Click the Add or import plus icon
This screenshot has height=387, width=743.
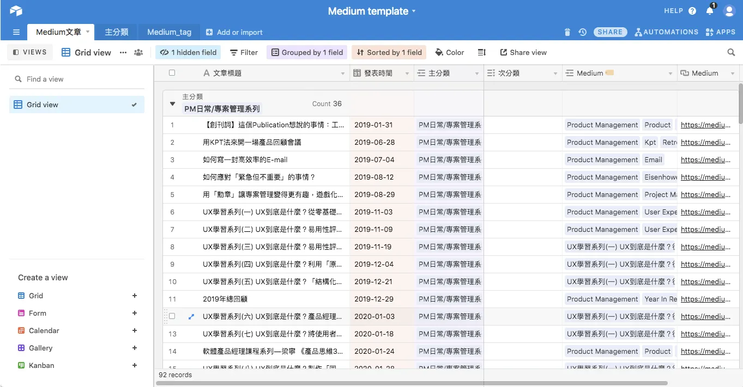point(209,32)
